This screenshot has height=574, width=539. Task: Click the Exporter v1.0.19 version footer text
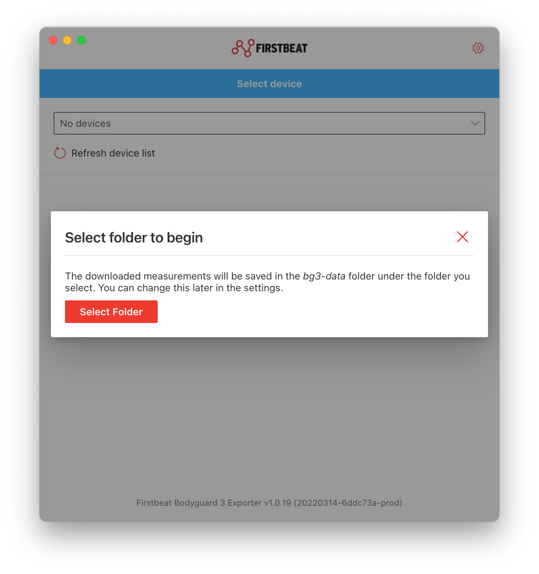269,503
